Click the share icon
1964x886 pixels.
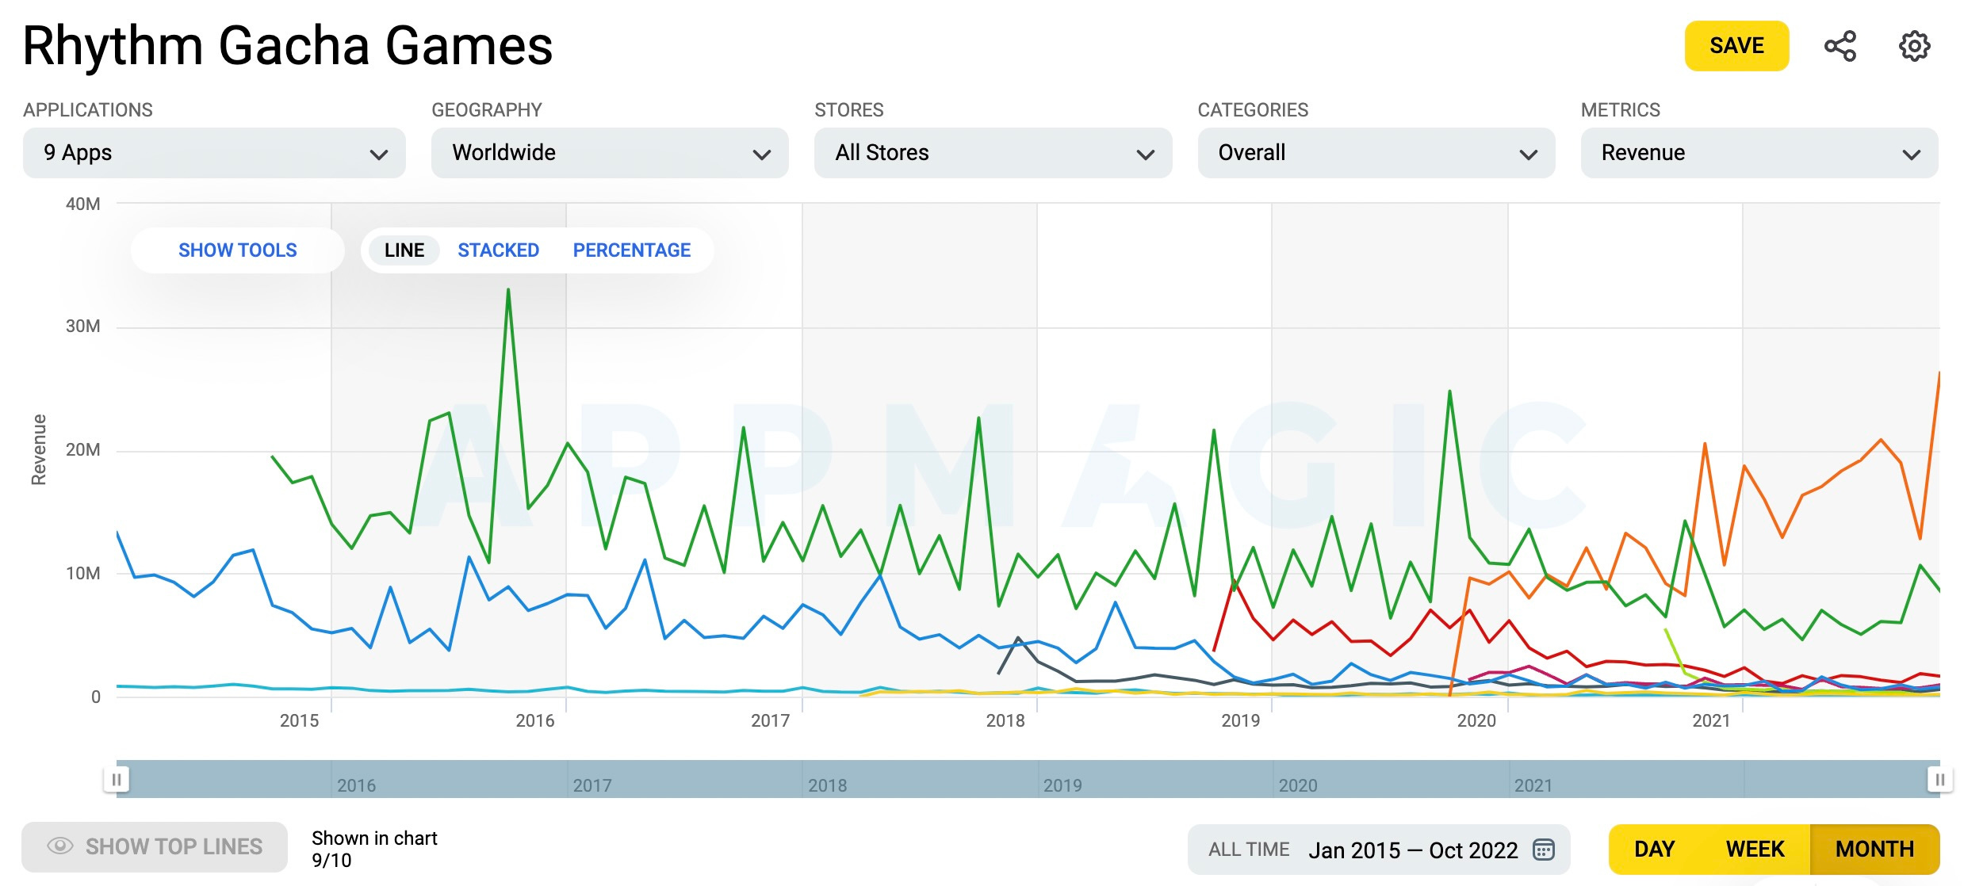[1840, 46]
